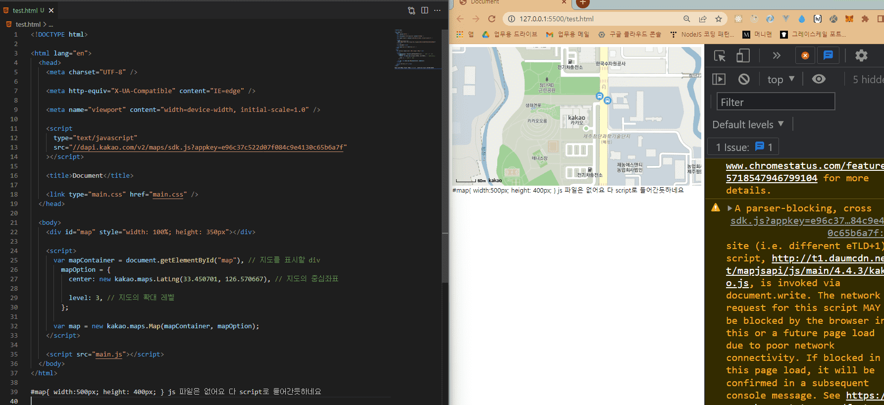Click DevTools issues message badge
This screenshot has width=884, height=405.
tap(828, 55)
